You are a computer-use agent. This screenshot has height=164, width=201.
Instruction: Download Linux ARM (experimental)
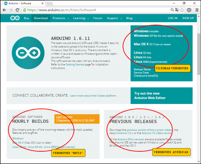click(x=150, y=62)
